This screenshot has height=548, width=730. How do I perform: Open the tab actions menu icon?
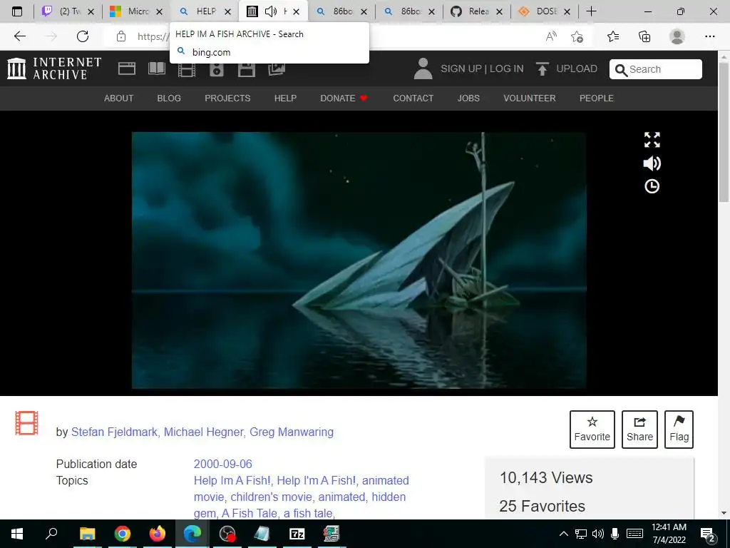tap(17, 11)
